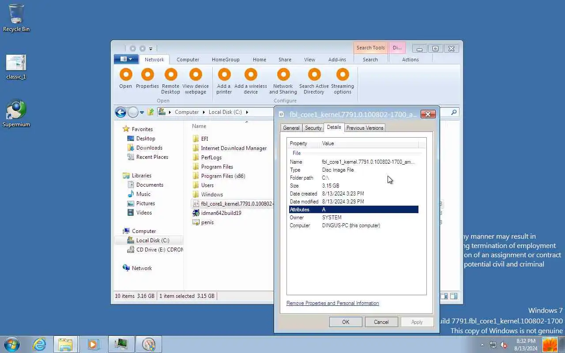Click the Forward navigation arrow

click(x=133, y=112)
